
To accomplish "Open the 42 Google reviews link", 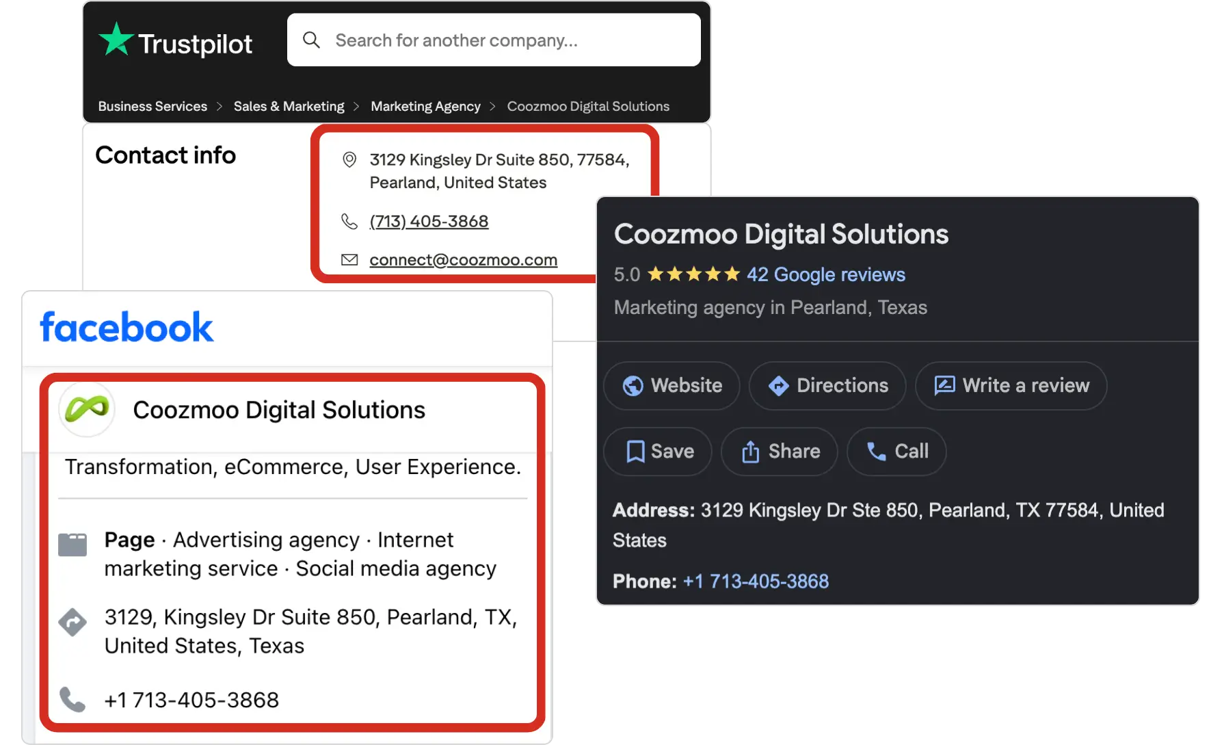I will pyautogui.click(x=825, y=274).
